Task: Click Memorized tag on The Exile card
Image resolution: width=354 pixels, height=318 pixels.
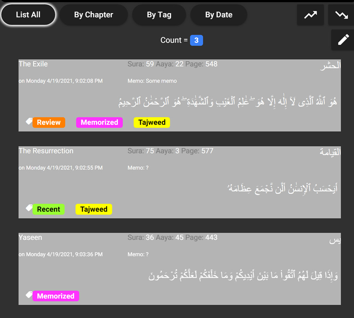Action: point(99,123)
